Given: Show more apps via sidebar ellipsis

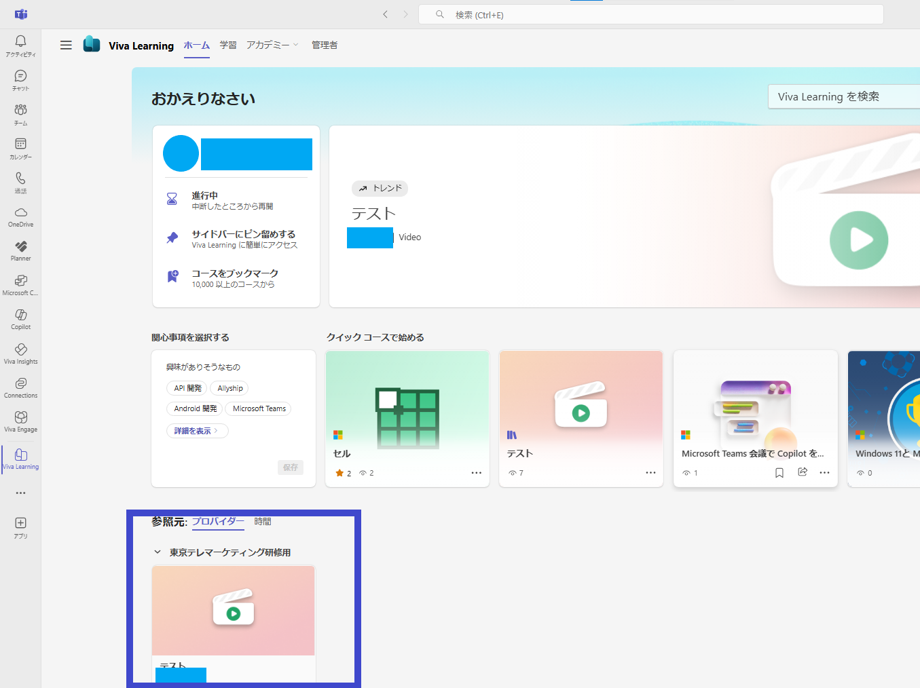Looking at the screenshot, I should pyautogui.click(x=20, y=493).
